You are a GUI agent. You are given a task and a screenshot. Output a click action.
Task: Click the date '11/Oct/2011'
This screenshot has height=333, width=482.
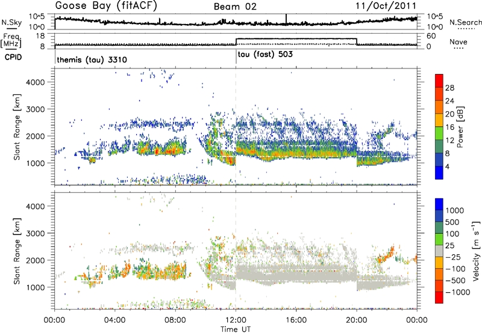coord(386,6)
